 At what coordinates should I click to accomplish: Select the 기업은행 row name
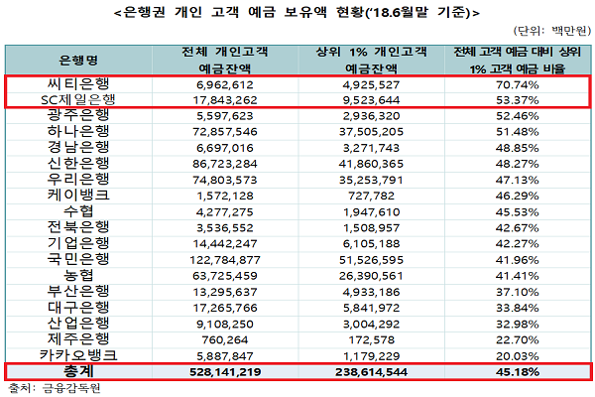[78, 243]
